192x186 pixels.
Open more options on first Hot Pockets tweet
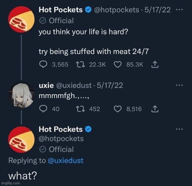179,10
